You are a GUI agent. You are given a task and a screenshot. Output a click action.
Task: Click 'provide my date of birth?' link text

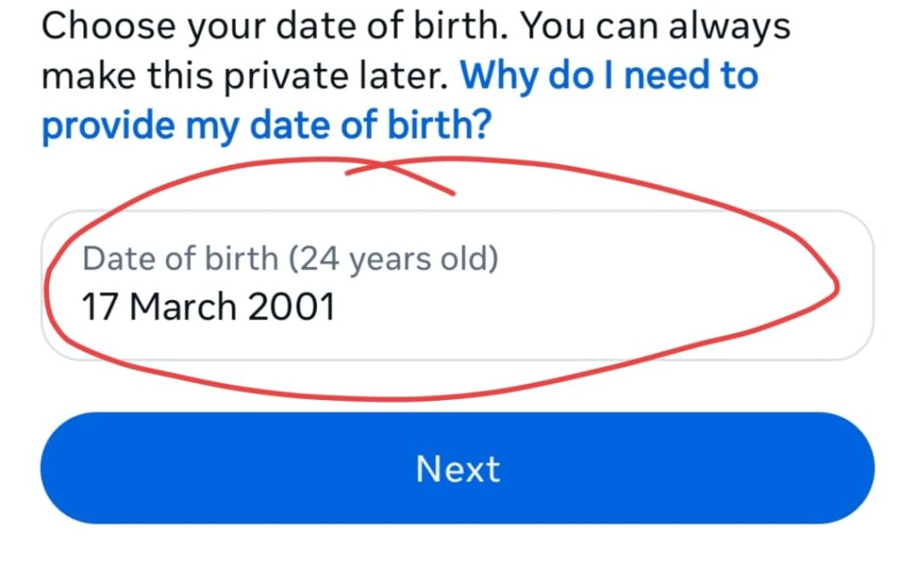[266, 125]
